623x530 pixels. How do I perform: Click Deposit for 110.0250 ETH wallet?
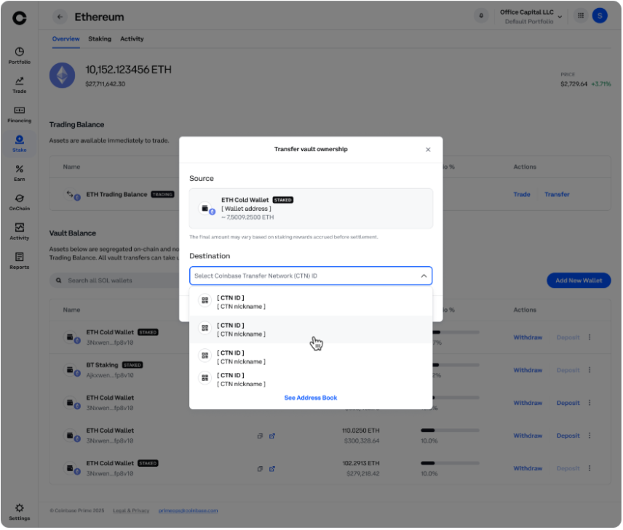(x=568, y=435)
